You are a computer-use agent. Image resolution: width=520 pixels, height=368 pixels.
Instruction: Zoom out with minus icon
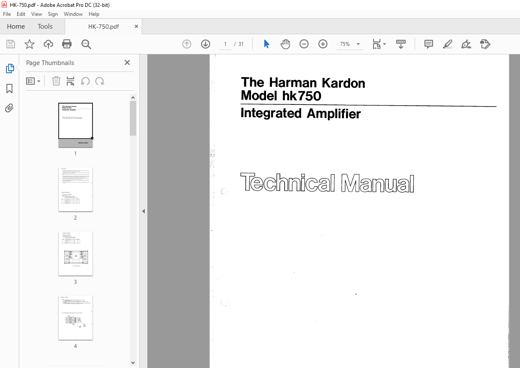point(304,44)
